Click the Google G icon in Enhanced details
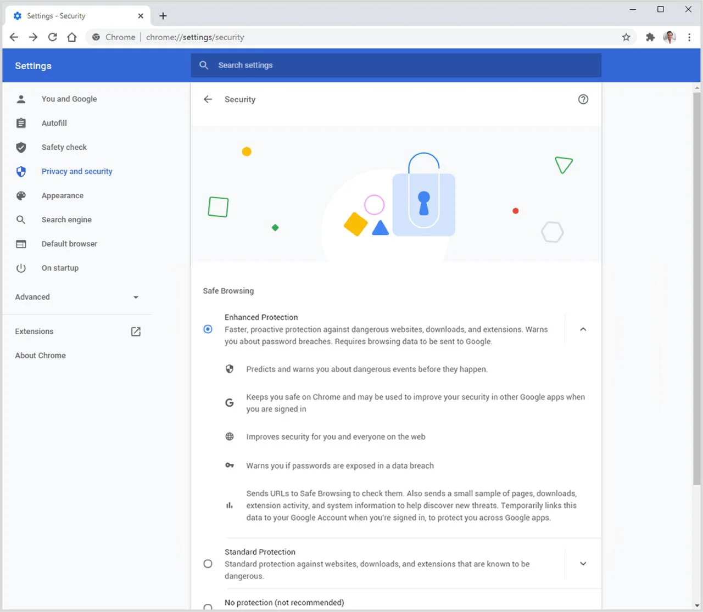 tap(230, 403)
